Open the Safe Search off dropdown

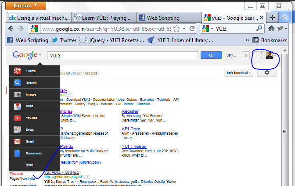coord(238,72)
